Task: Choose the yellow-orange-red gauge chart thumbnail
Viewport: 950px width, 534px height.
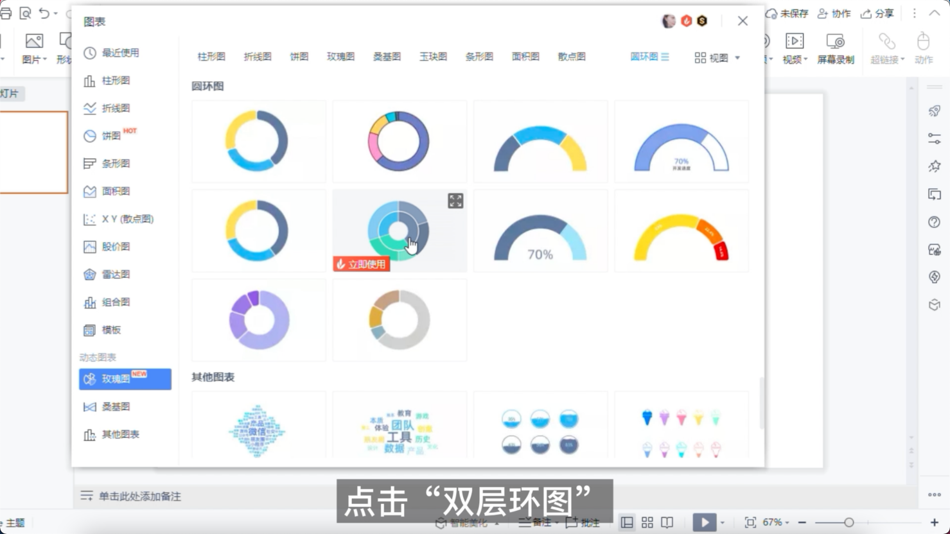Action: tap(682, 230)
